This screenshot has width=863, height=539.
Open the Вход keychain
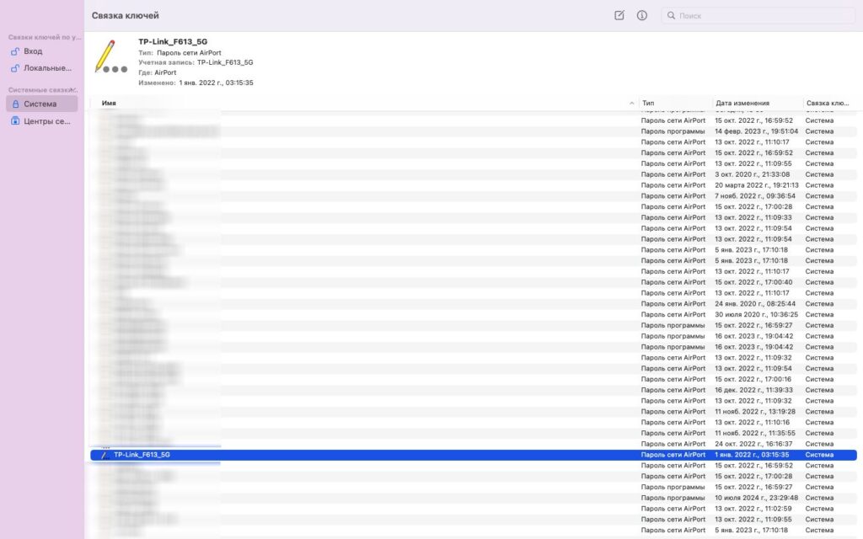[x=33, y=51]
